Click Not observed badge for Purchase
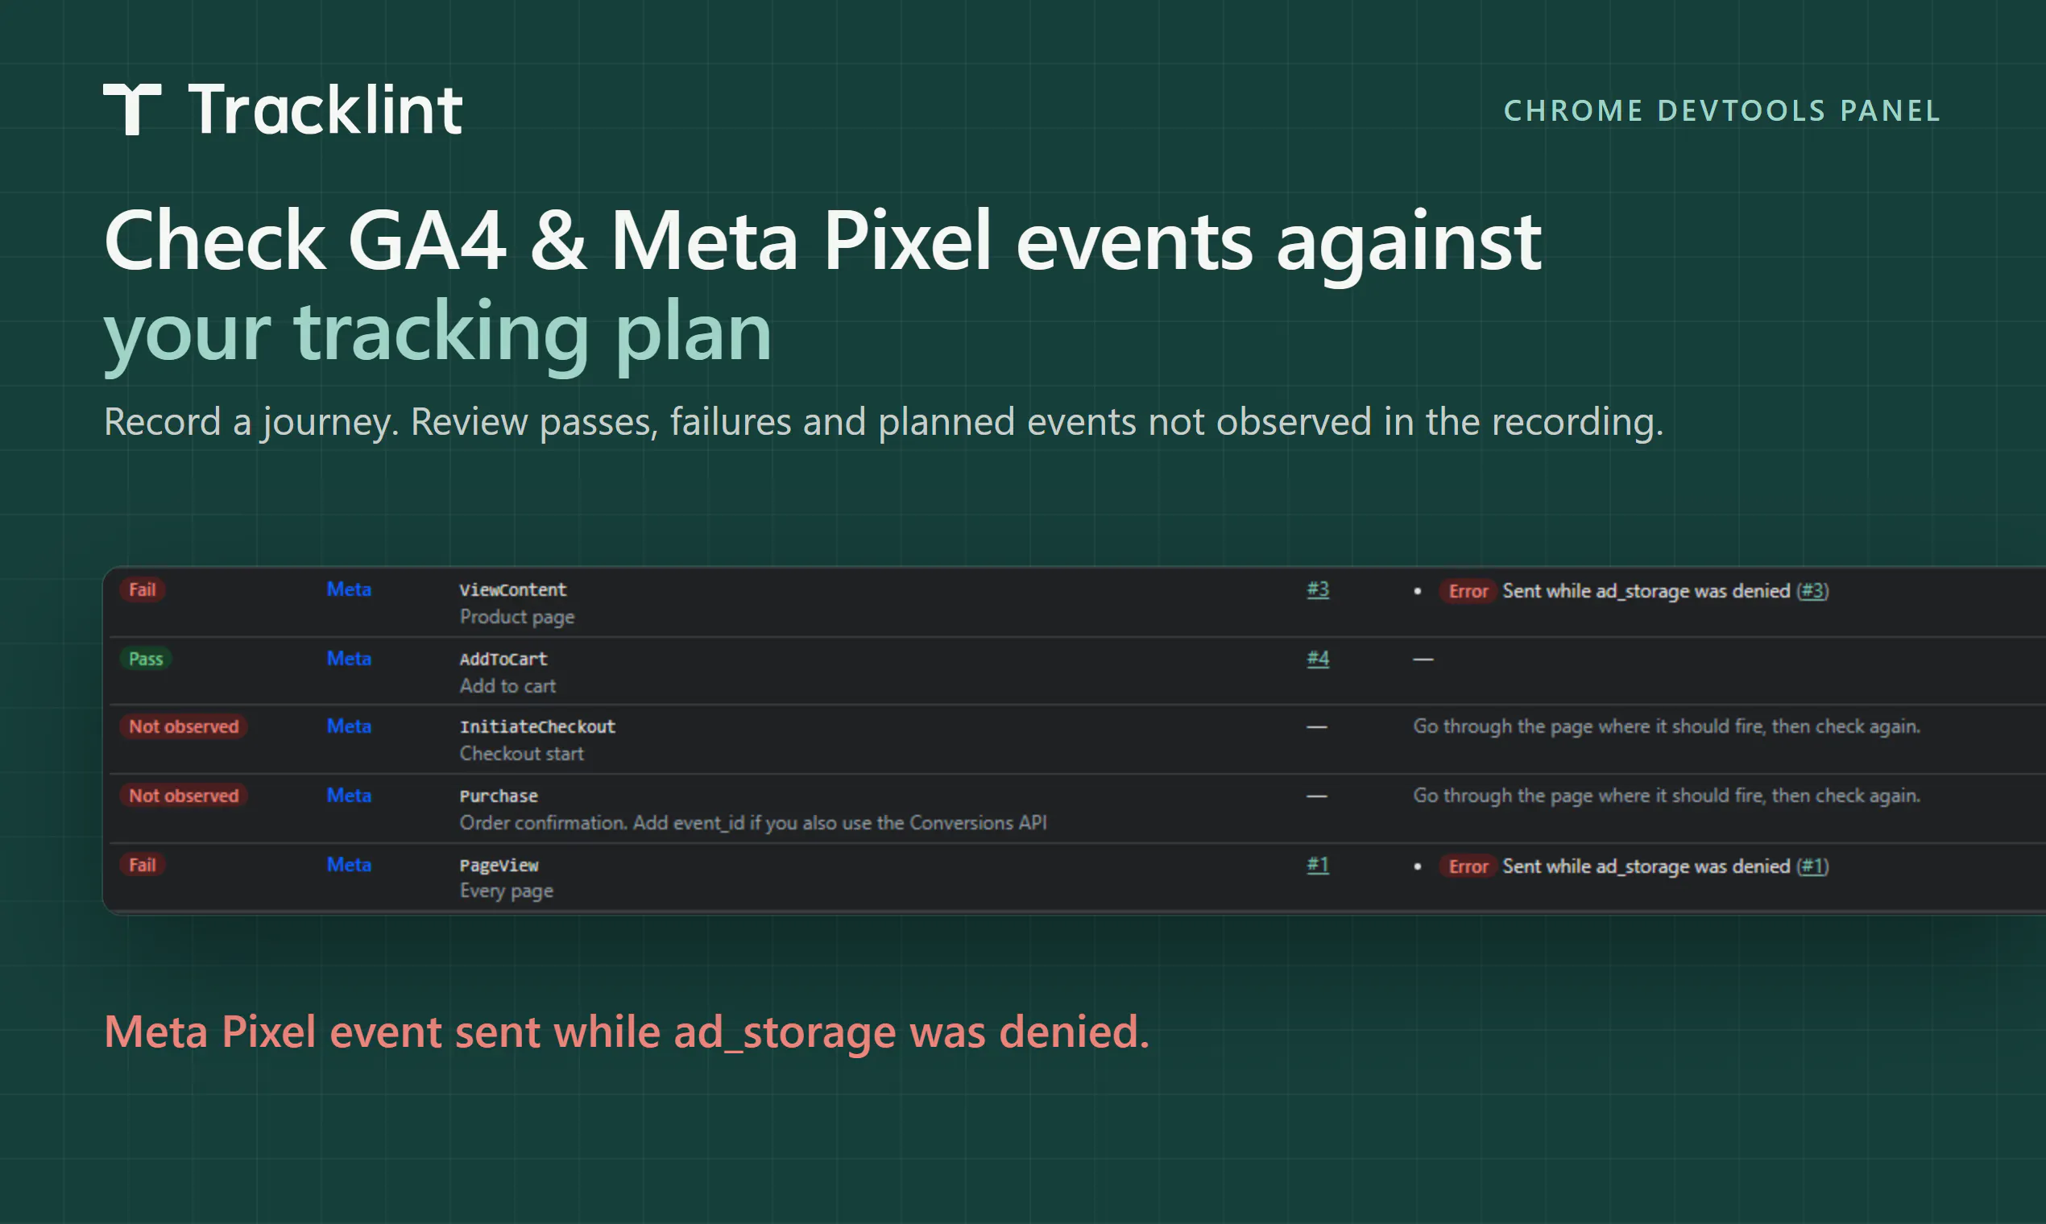Image resolution: width=2046 pixels, height=1224 pixels. (183, 796)
